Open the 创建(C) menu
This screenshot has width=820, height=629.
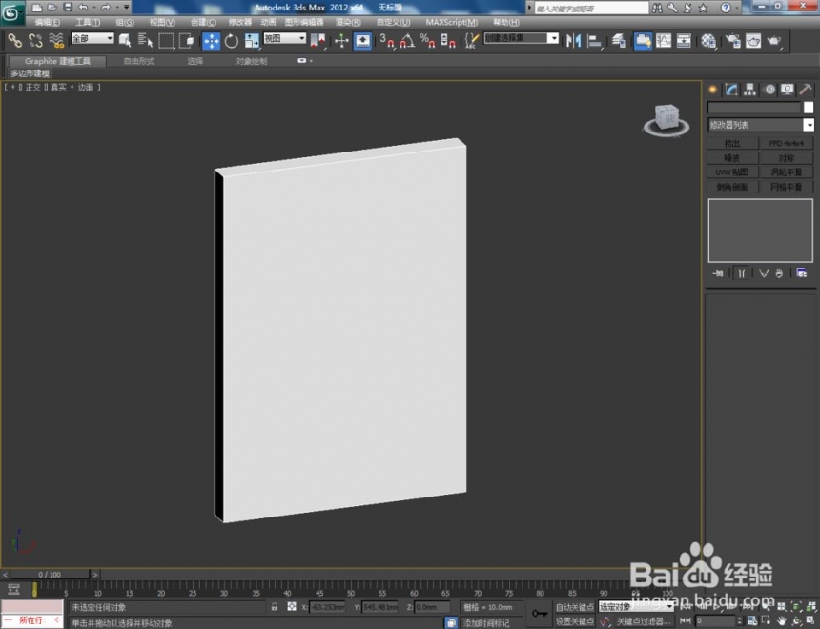[203, 22]
